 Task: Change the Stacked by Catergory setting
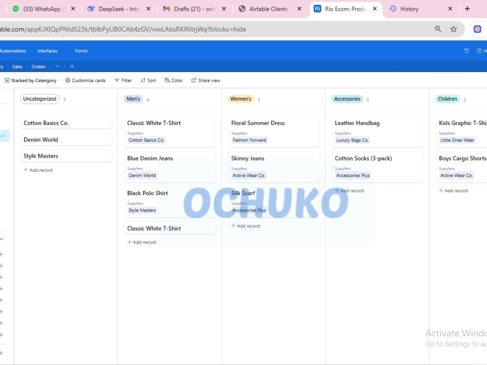coord(30,80)
